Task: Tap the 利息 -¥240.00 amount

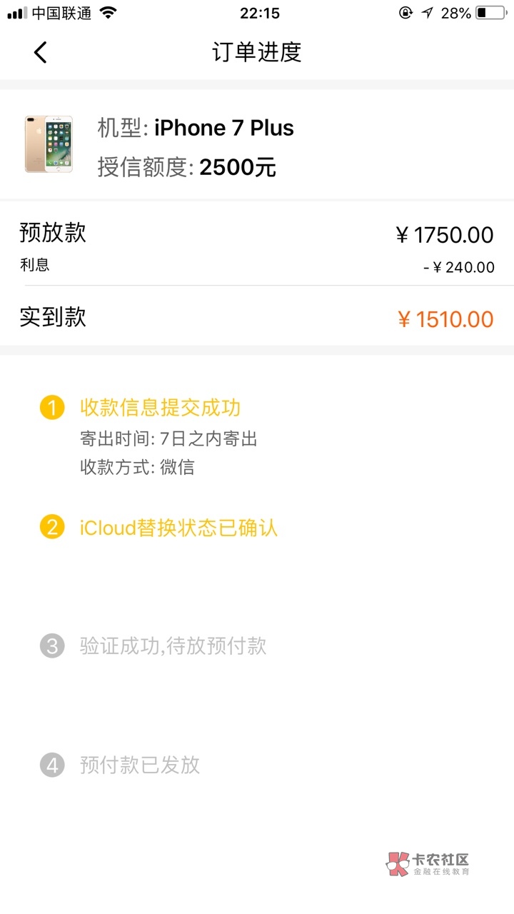Action: (459, 268)
